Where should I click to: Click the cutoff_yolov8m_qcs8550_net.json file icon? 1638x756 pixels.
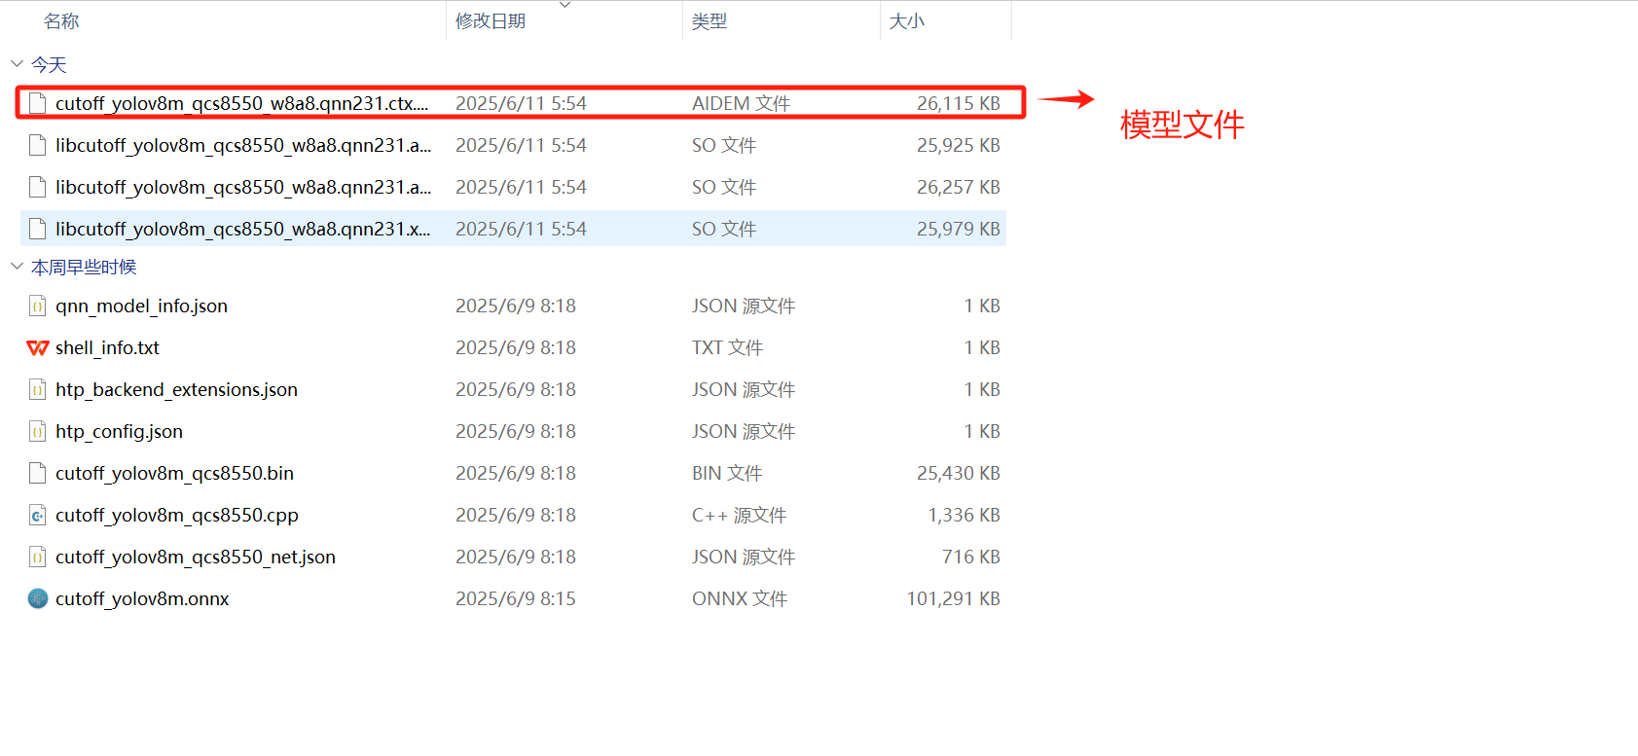37,557
